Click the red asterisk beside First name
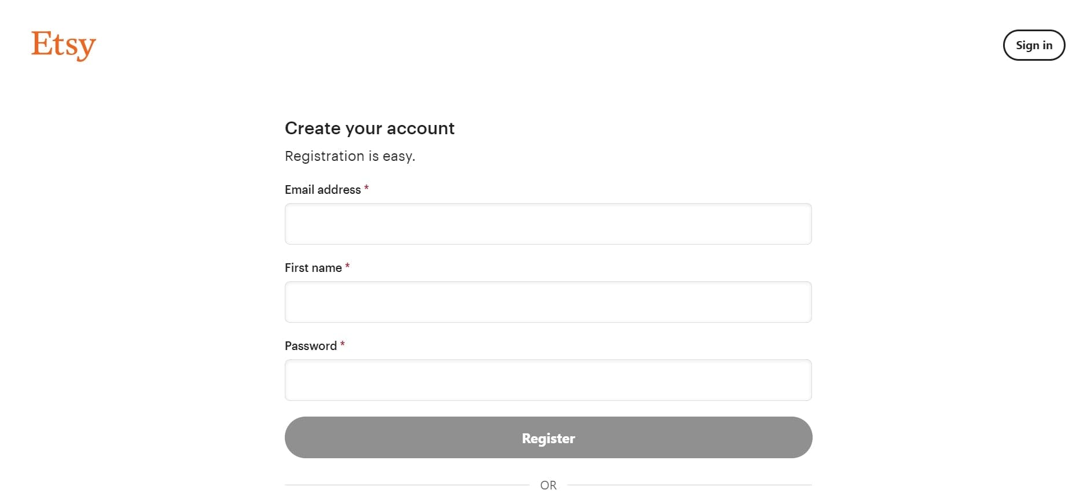Viewport: 1087px width, 497px height. tap(347, 266)
